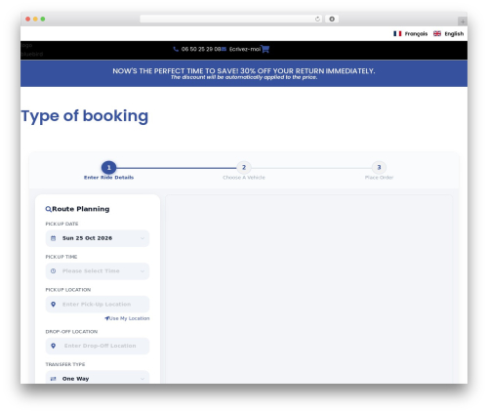Click the bluebird logo in header

[31, 50]
